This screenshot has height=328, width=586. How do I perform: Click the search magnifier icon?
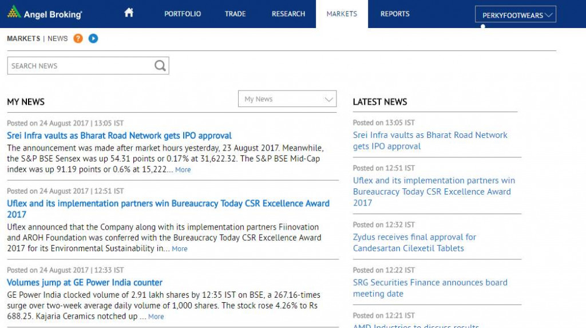(160, 66)
